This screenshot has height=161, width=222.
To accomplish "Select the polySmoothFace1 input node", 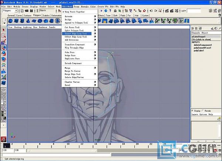I will point(202,48).
